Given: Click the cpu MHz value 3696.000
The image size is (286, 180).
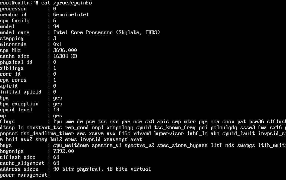Looking at the screenshot, I should click(65, 50).
